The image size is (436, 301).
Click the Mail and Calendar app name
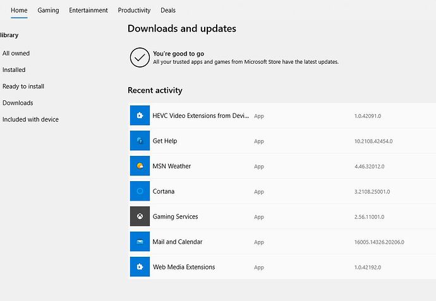tap(178, 242)
